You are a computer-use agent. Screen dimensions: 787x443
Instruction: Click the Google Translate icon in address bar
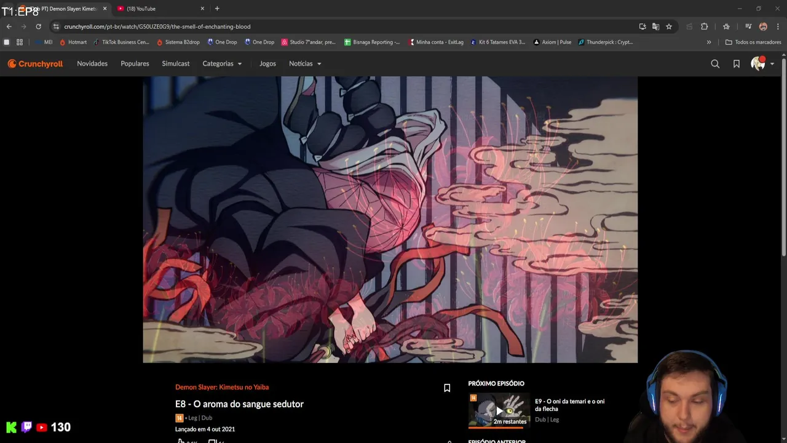[655, 26]
